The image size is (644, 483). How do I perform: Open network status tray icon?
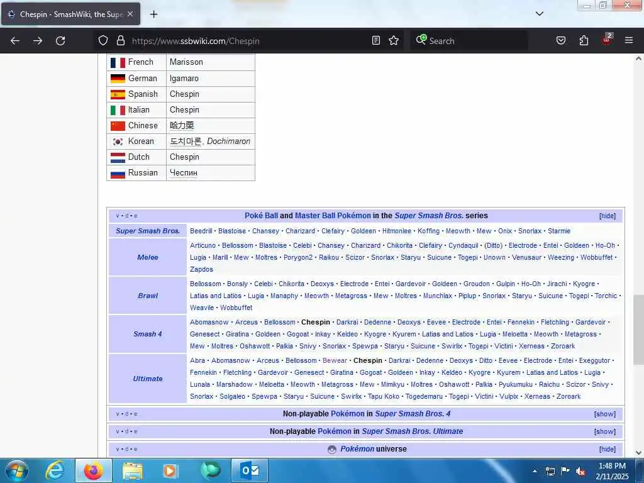click(550, 471)
